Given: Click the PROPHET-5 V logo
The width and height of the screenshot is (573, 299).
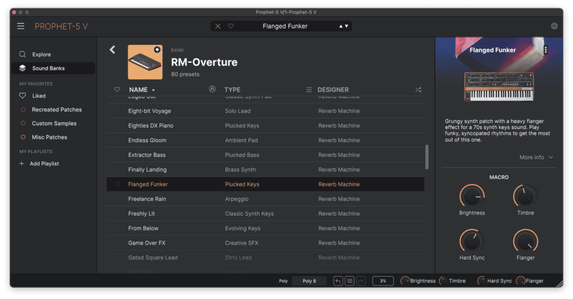Looking at the screenshot, I should pyautogui.click(x=61, y=26).
